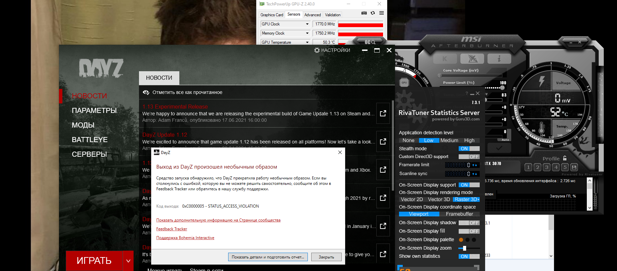Adjust the Framerate limit stepper arrows

475,165
